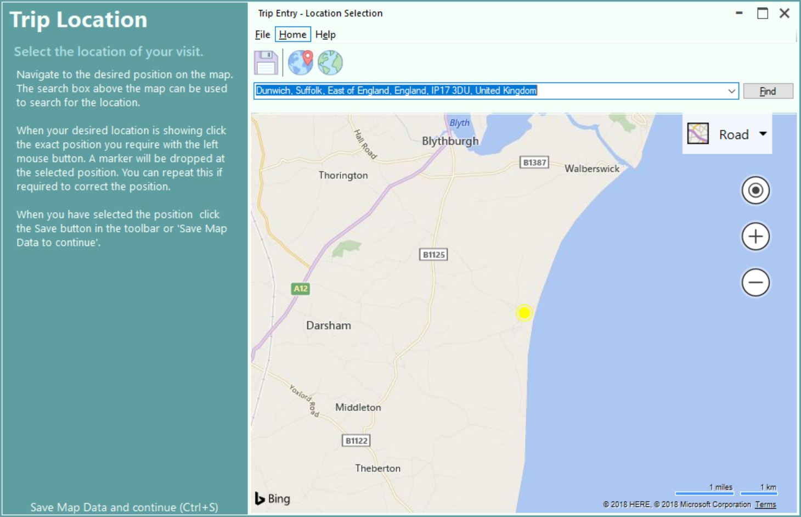Click the Road map style thumbnail icon
801x517 pixels.
point(698,133)
